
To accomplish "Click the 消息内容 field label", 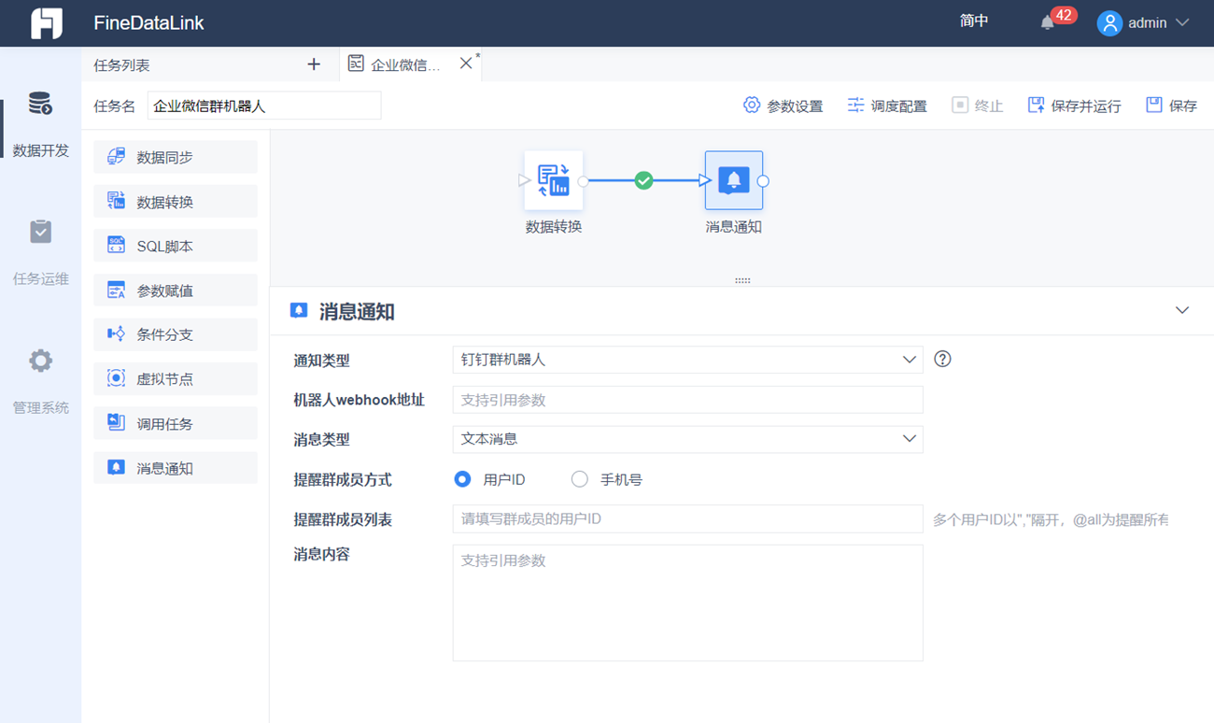I will [x=322, y=554].
